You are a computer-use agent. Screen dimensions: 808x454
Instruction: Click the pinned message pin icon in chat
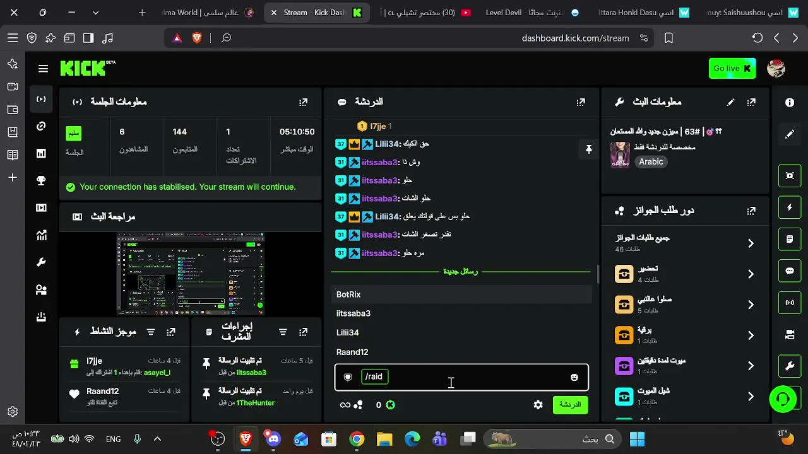tap(588, 149)
